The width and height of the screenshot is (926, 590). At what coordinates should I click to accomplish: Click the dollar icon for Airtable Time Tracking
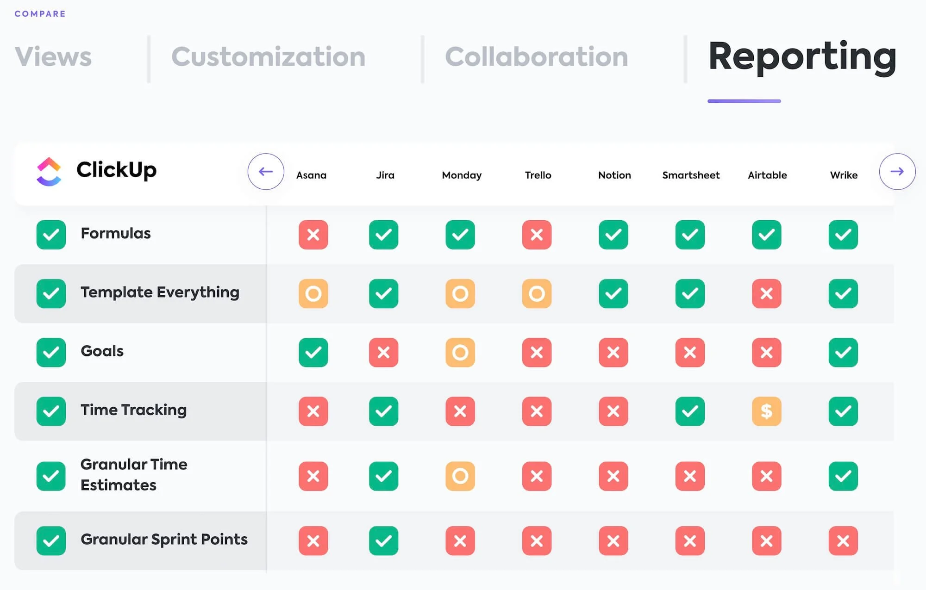tap(766, 411)
